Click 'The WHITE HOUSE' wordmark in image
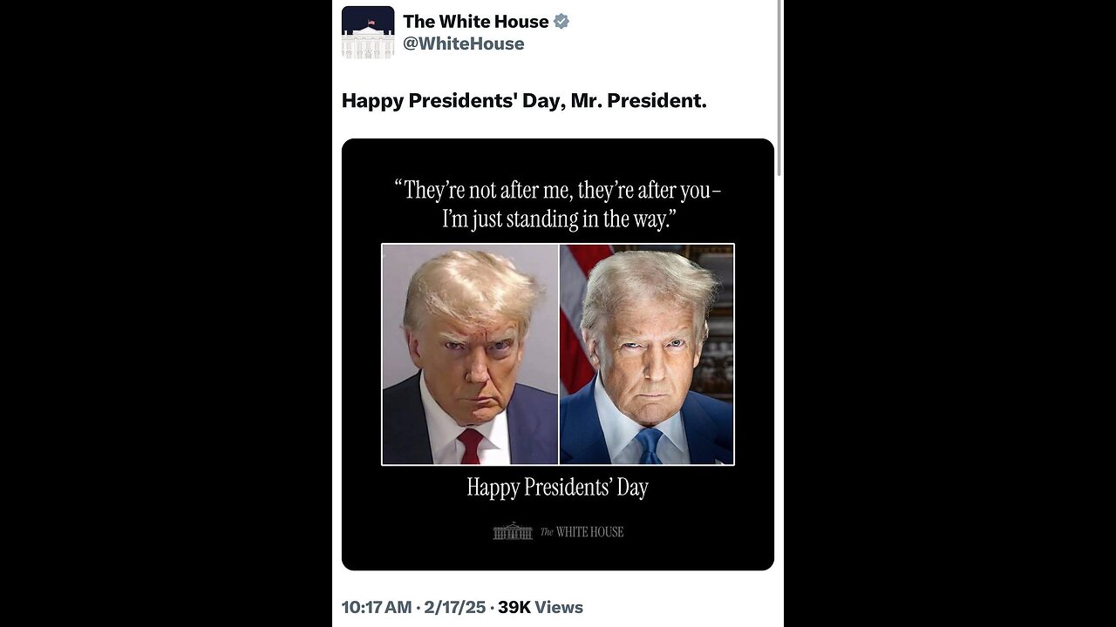The height and width of the screenshot is (627, 1116). pos(582,532)
